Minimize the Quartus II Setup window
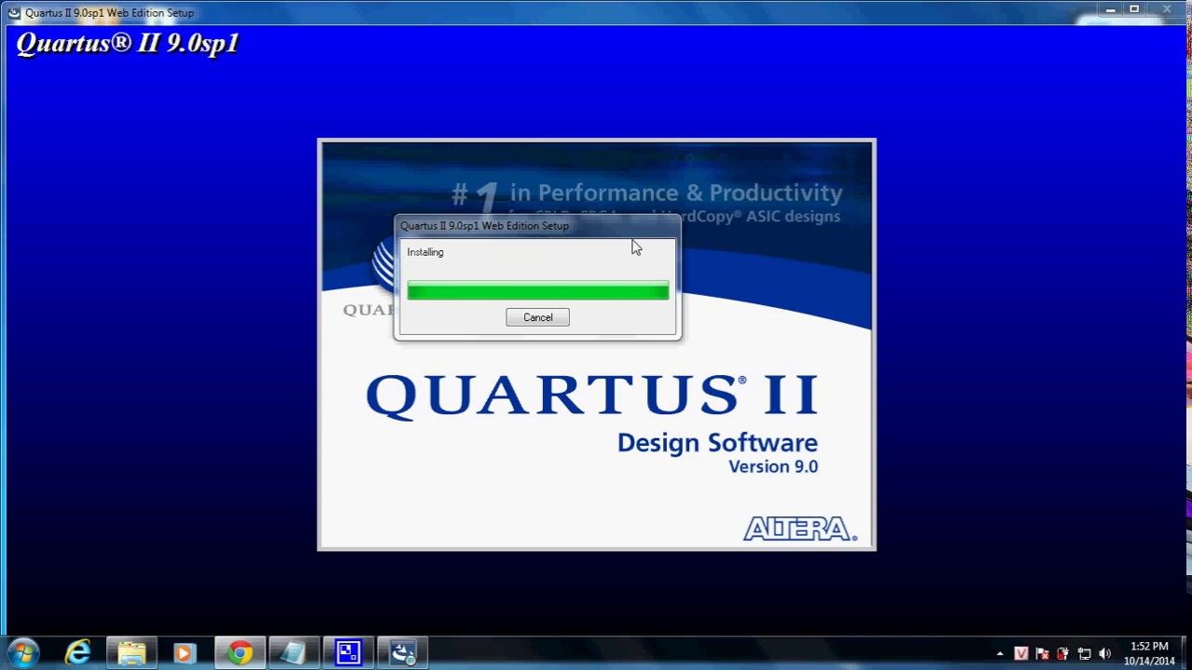This screenshot has width=1192, height=670. pyautogui.click(x=1110, y=10)
